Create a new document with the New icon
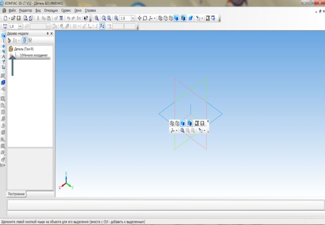Screen dimensions: 325x225 click(x=5, y=18)
